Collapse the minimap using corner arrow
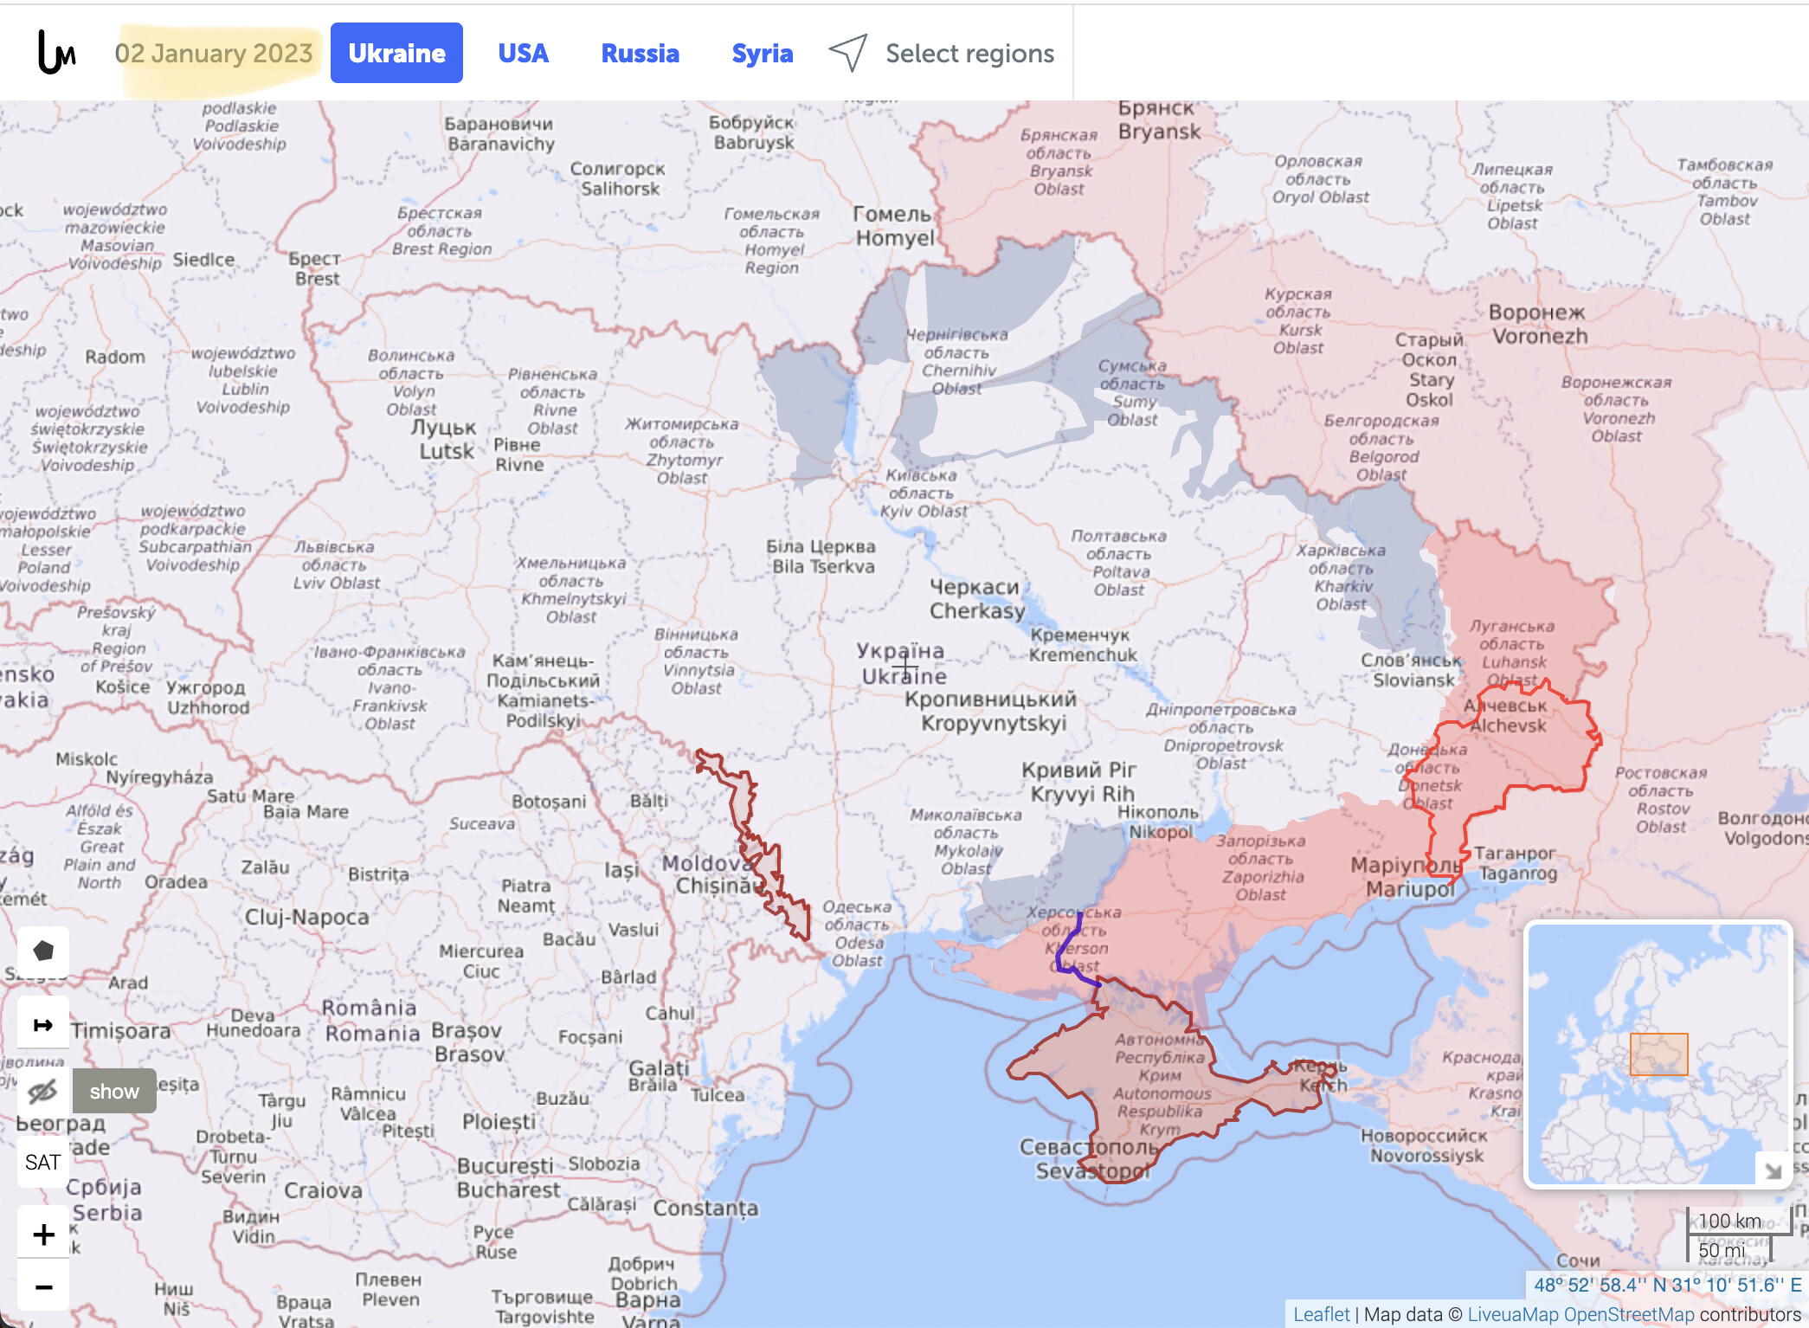Image resolution: width=1809 pixels, height=1328 pixels. [1773, 1170]
